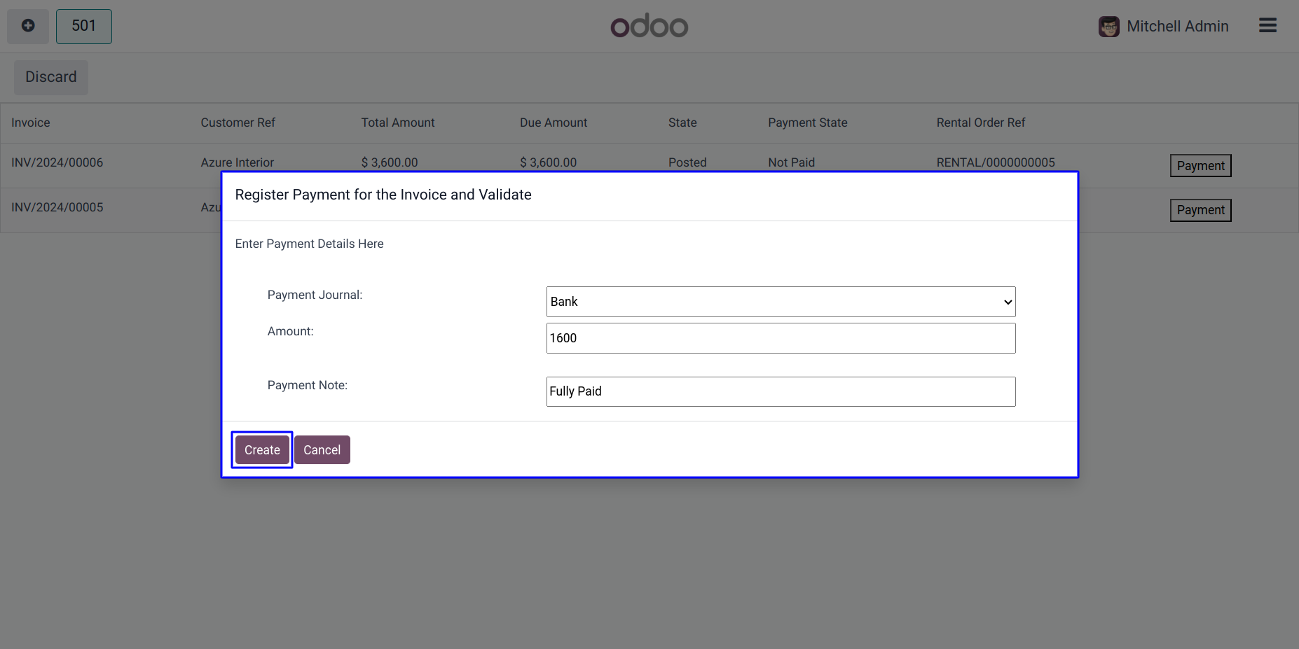Select invoice INV/2024/00005 row
Viewport: 1299px width, 649px height.
57,207
